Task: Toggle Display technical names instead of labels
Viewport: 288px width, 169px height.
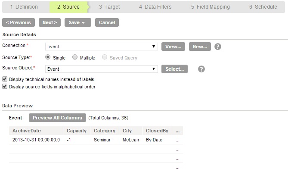Action: pos(5,79)
